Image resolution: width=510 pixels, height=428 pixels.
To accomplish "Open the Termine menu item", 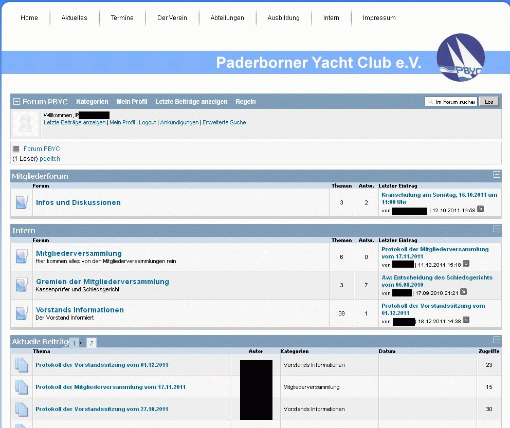I will click(x=122, y=18).
